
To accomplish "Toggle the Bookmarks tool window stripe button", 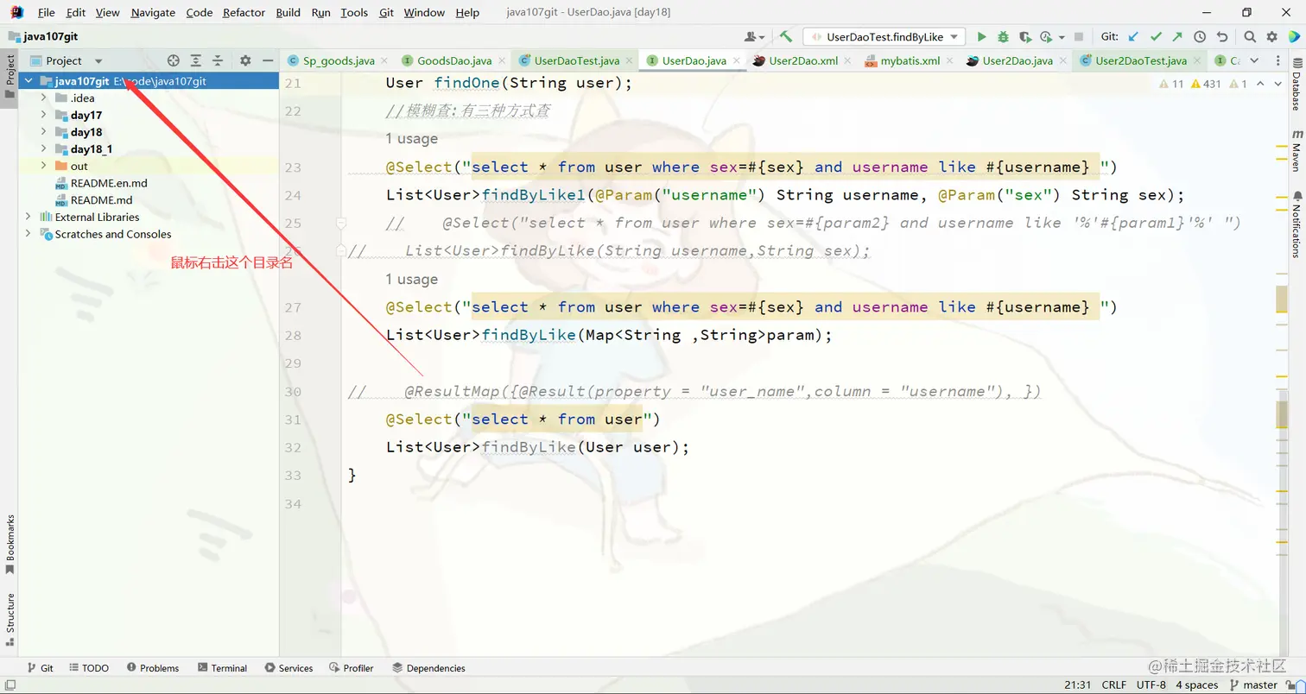I will tap(10, 545).
